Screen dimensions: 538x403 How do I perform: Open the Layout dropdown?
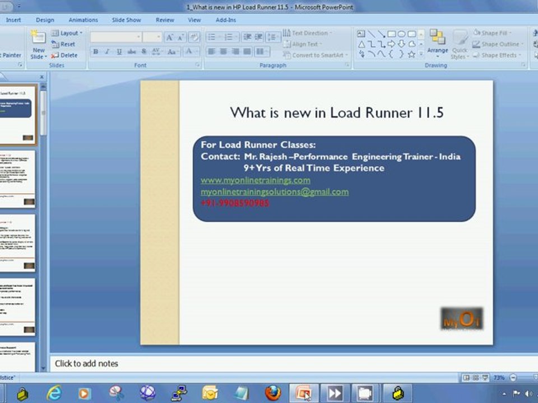(x=67, y=33)
